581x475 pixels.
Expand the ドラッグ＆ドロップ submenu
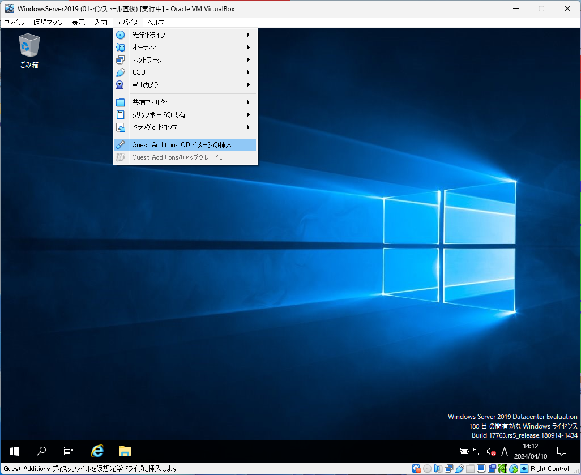point(185,127)
